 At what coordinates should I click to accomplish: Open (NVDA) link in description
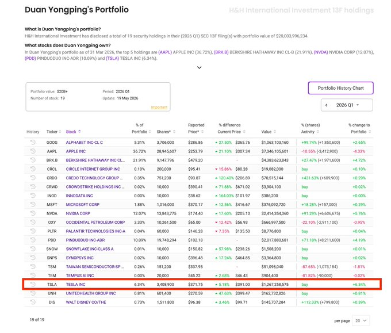pyautogui.click(x=321, y=52)
